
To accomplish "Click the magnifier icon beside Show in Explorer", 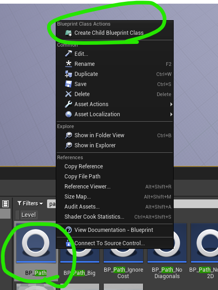I will (x=69, y=145).
